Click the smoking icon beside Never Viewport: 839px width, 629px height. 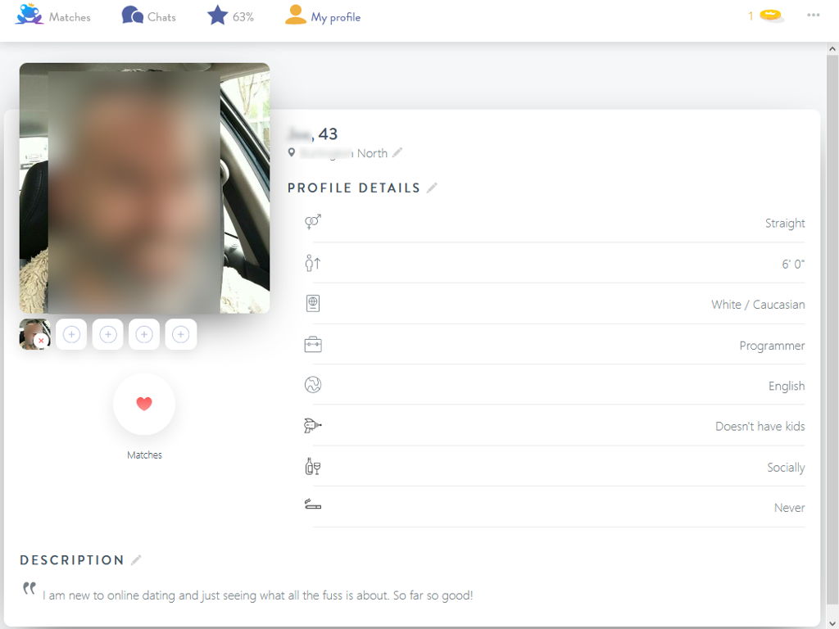(x=312, y=506)
